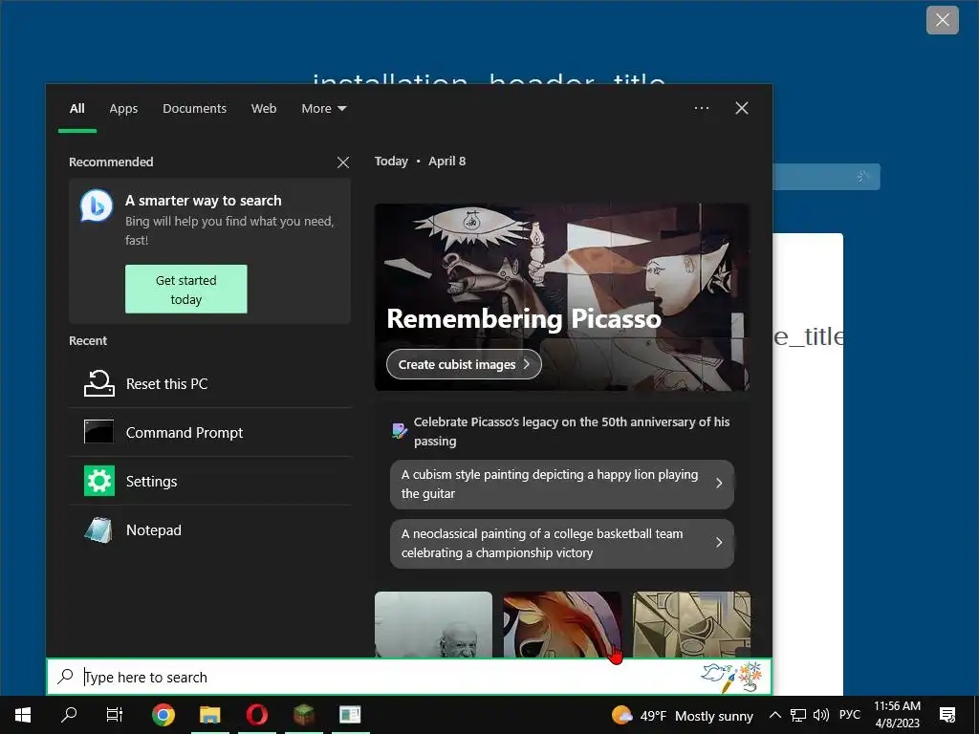
Task: Click the search magnifier inside search box
Action: pyautogui.click(x=66, y=676)
